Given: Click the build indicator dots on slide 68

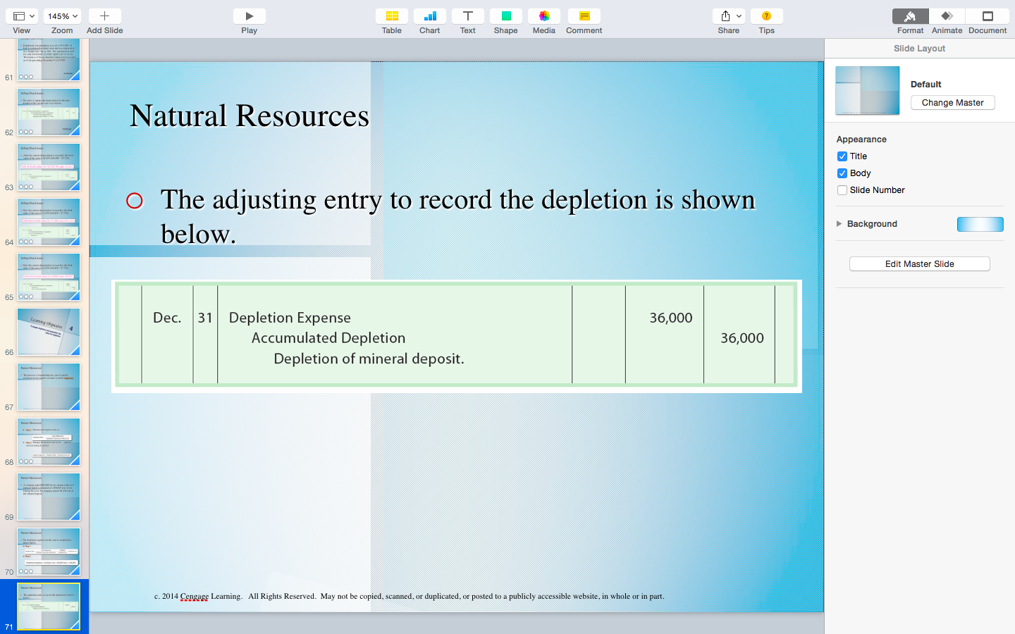Looking at the screenshot, I should pyautogui.click(x=26, y=461).
